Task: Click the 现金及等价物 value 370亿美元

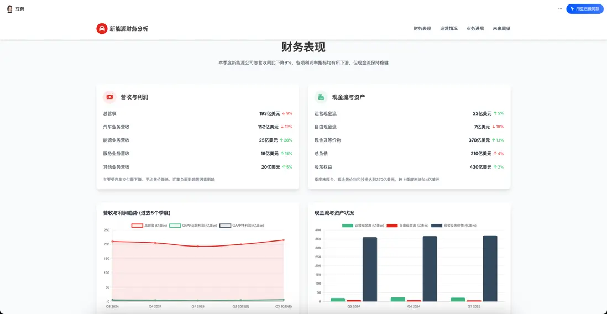Action: click(480, 140)
